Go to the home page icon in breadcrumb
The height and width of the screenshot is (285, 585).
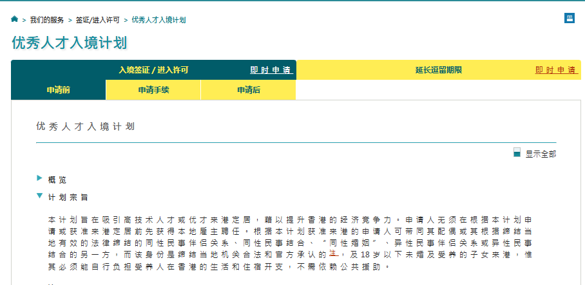click(x=15, y=19)
